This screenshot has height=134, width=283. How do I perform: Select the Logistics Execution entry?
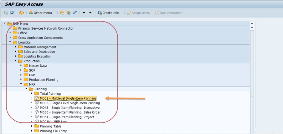(x=38, y=56)
